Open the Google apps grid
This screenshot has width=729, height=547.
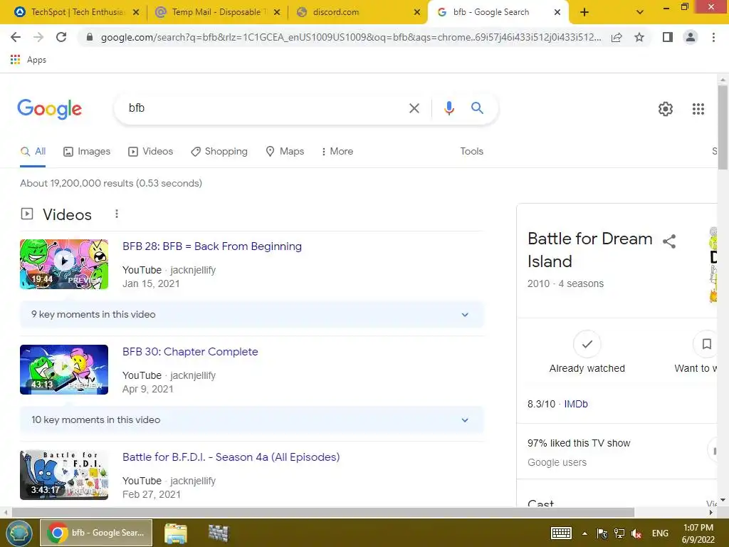[x=698, y=109]
